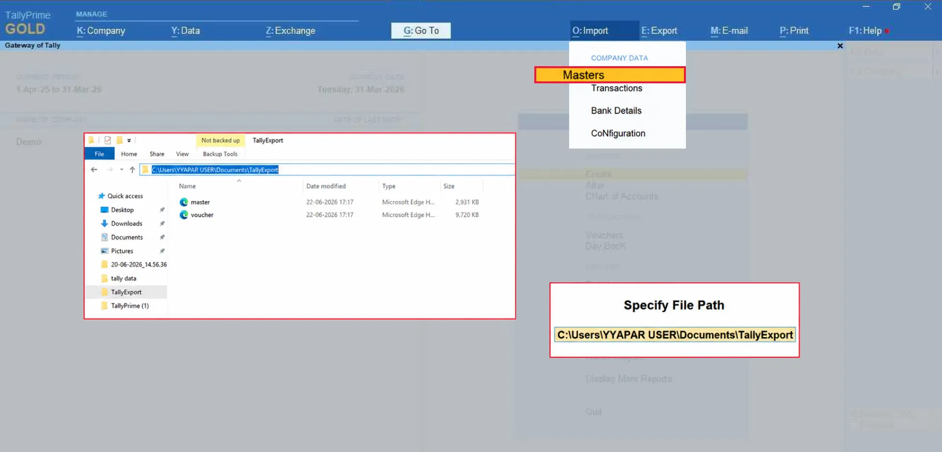Open the File tab in Explorer
The width and height of the screenshot is (942, 452).
100,154
